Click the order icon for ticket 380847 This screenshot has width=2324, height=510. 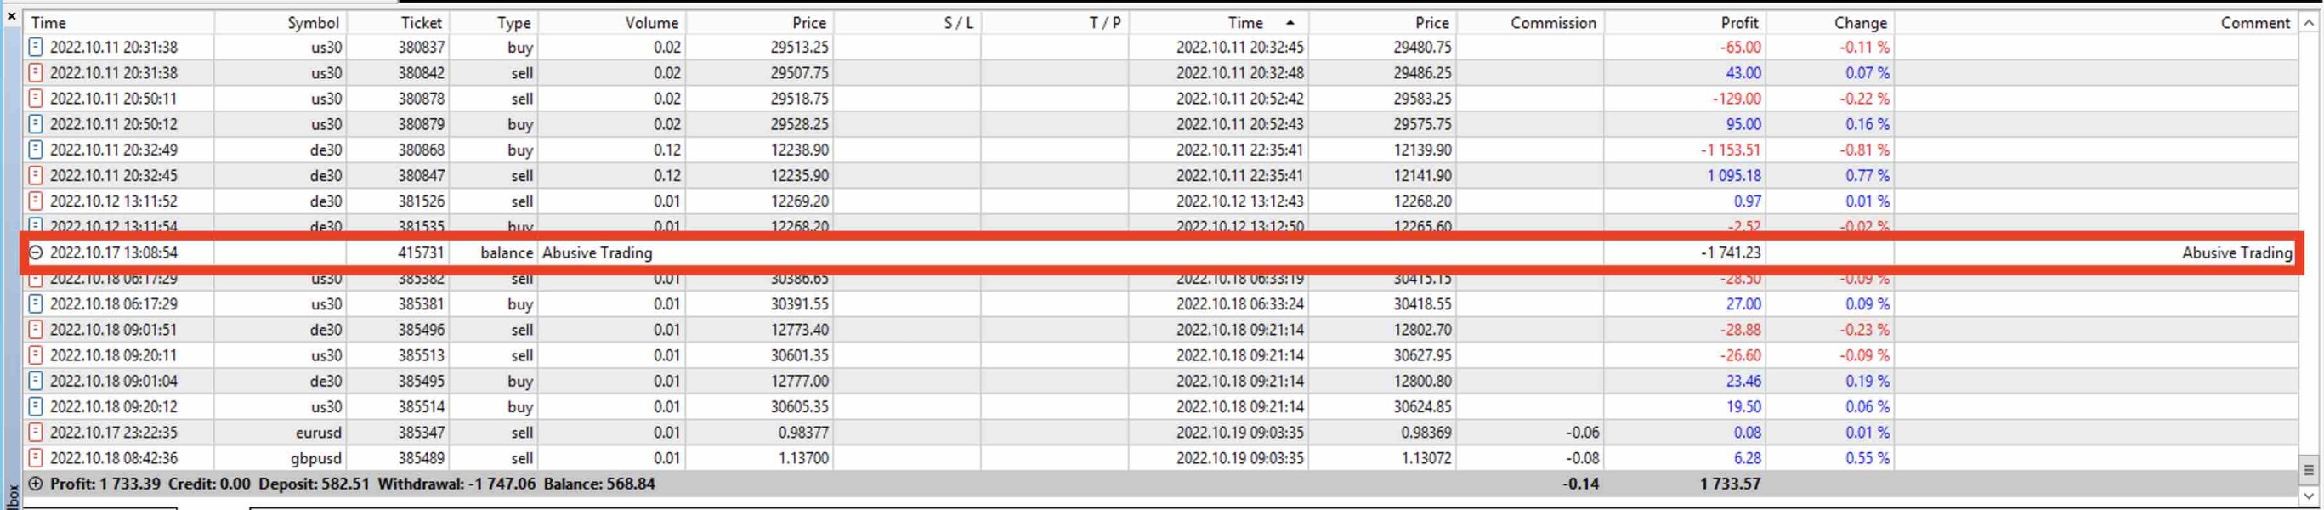pos(36,176)
